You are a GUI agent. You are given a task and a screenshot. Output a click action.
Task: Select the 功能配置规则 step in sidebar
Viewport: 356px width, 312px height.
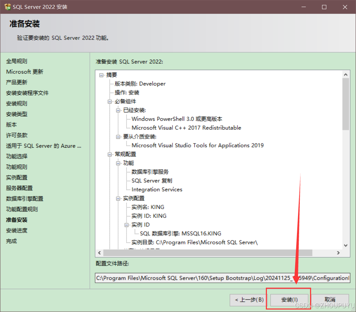[x=22, y=209]
